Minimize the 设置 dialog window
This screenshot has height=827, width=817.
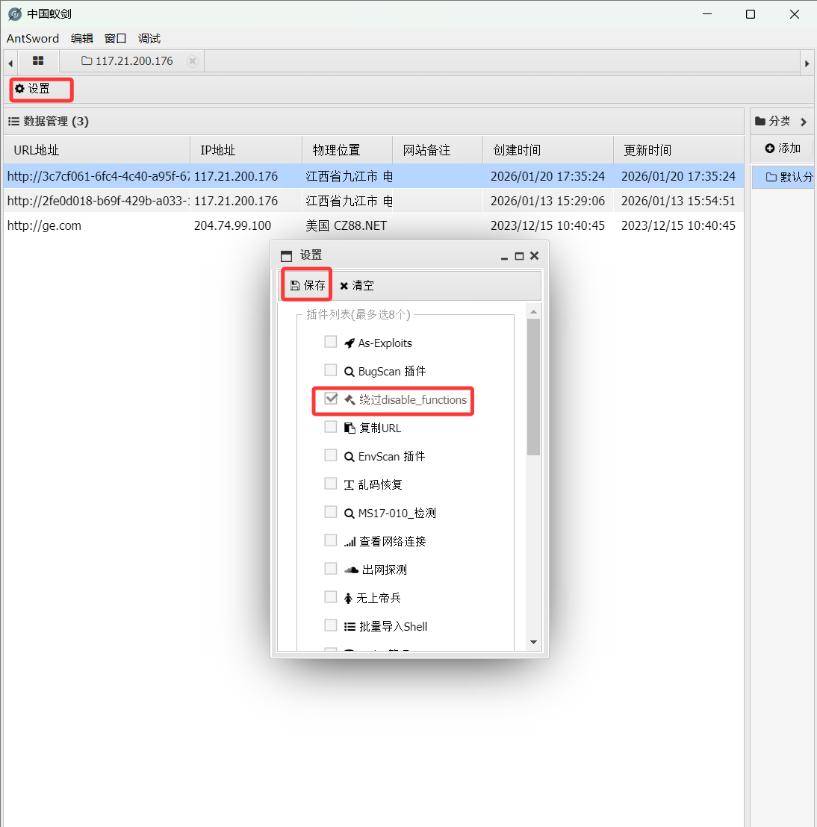point(504,256)
